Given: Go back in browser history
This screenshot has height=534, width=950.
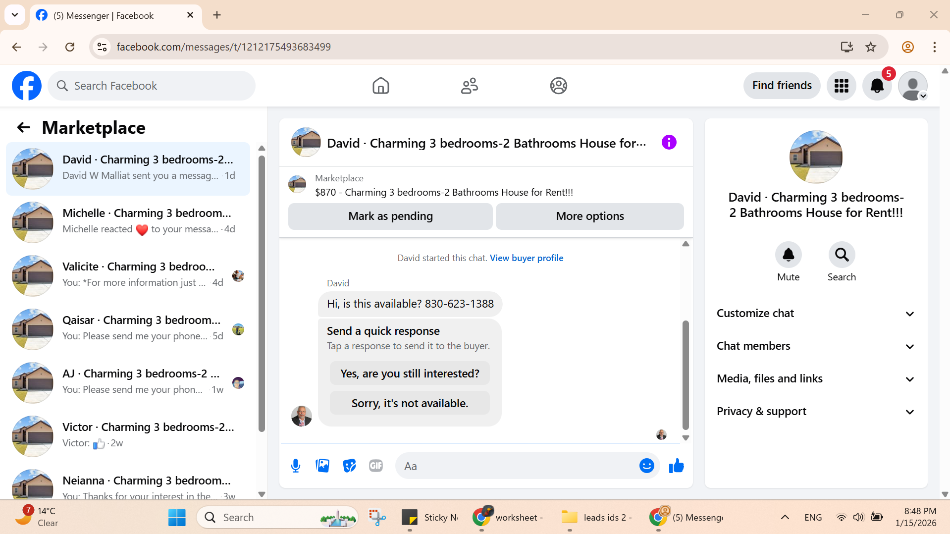Looking at the screenshot, I should (x=16, y=47).
